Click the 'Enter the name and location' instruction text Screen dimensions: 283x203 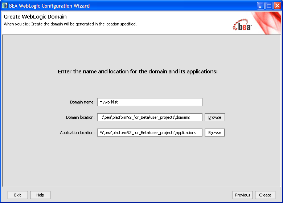[x=138, y=72]
